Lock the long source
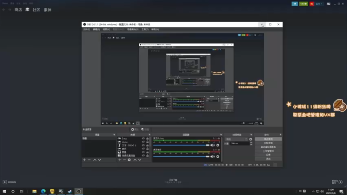Screen dimensions: 347x195 (x=147, y=139)
